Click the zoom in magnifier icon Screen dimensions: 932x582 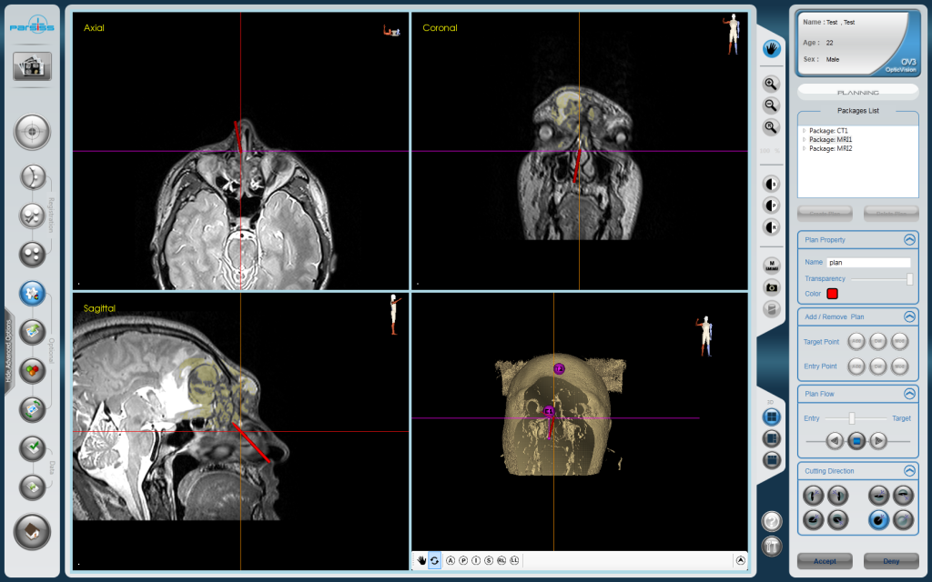coord(772,84)
